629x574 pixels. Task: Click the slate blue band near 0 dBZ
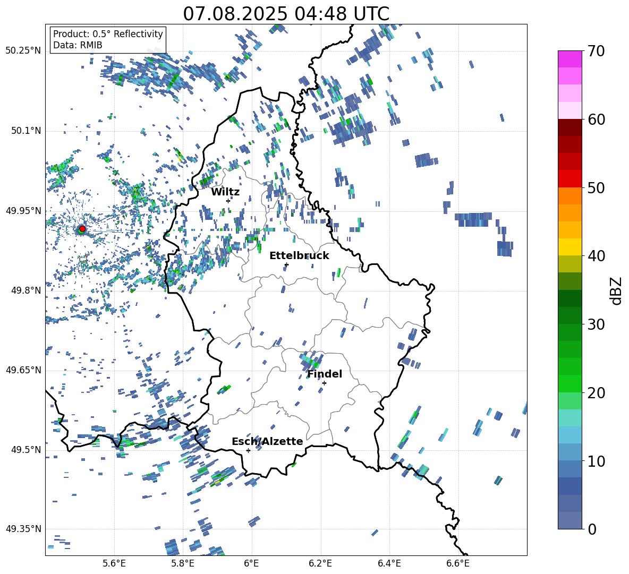tap(569, 520)
